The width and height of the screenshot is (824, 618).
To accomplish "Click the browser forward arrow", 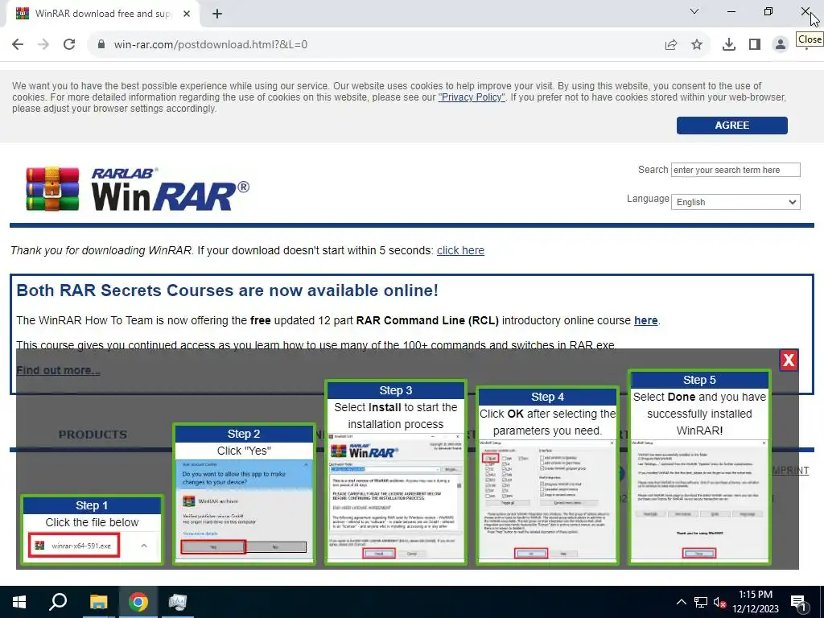I will click(x=43, y=44).
